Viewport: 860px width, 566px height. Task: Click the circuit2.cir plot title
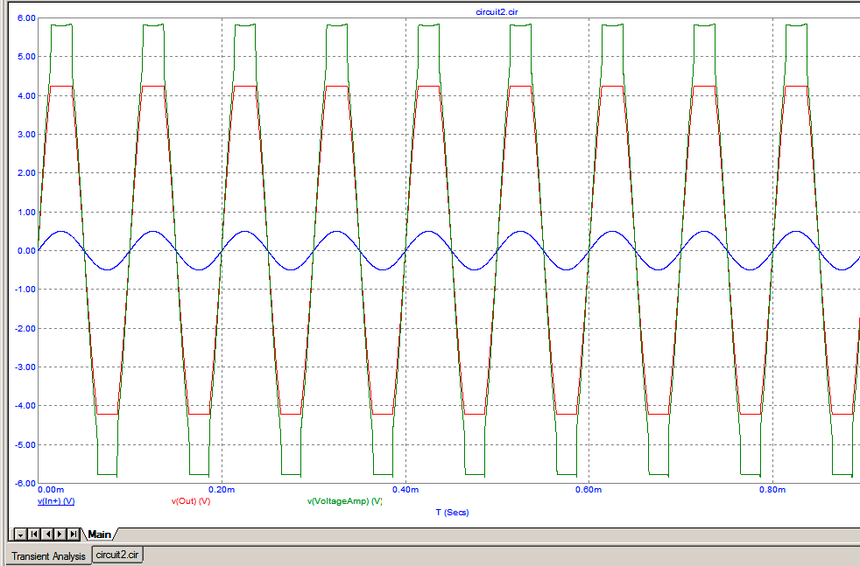pyautogui.click(x=497, y=11)
